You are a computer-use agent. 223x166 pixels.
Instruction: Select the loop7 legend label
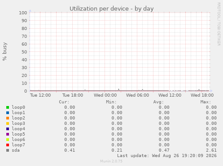click(x=18, y=145)
